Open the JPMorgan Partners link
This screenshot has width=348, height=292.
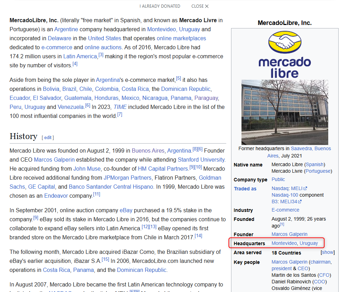pyautogui.click(x=128, y=178)
